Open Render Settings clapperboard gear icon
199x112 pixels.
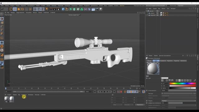coord(58,9)
